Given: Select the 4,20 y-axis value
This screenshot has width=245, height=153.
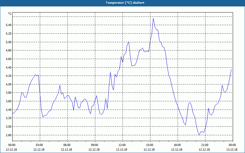Looking at the screenshot, I should pos(9,76).
